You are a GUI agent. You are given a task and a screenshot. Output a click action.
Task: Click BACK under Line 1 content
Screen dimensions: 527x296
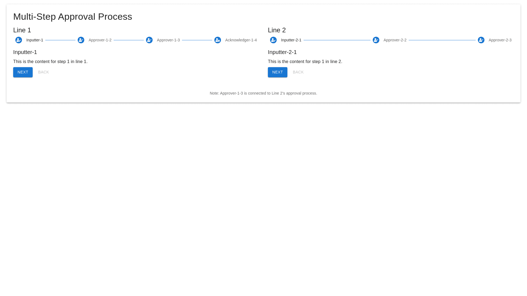(43, 72)
